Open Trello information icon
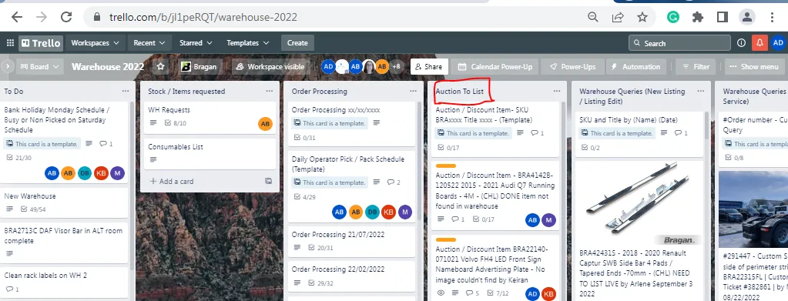Viewport: 788px width, 301px height. [x=741, y=42]
